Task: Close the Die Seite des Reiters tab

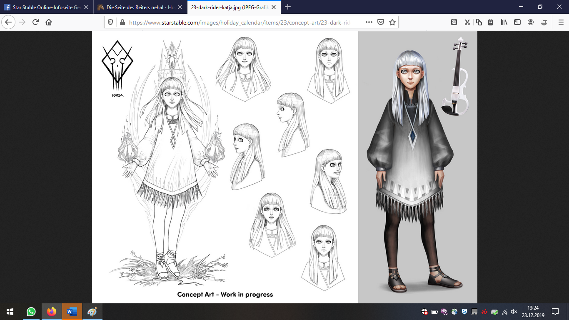Action: 180,7
